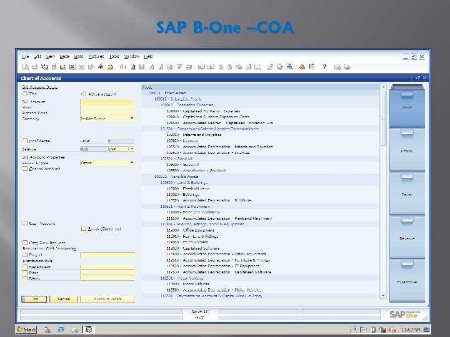Viewport: 450px width, 337px height.
Task: Tick the Project checkbox
Action: [25, 255]
